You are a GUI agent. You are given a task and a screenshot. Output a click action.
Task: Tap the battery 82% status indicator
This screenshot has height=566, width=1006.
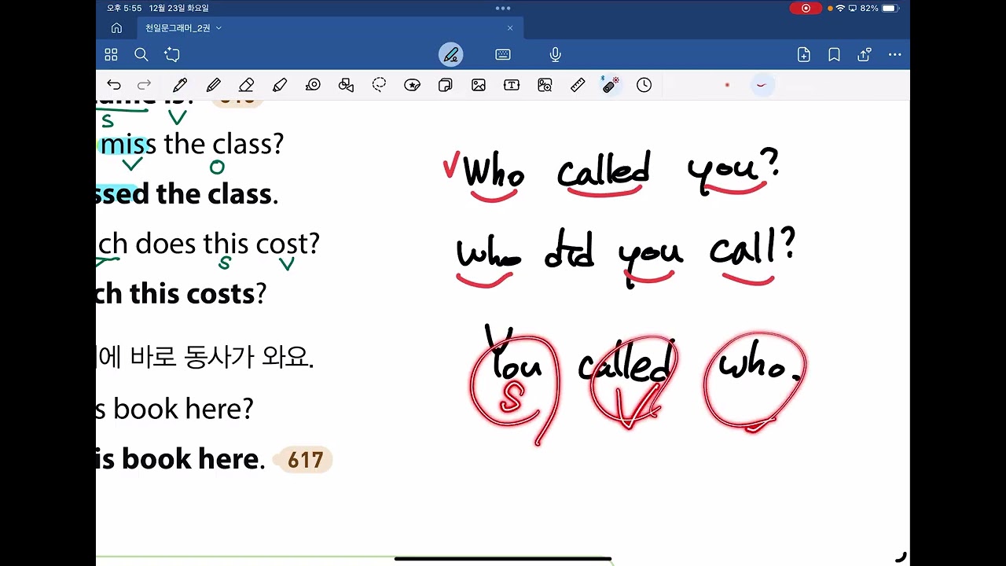[x=879, y=8]
